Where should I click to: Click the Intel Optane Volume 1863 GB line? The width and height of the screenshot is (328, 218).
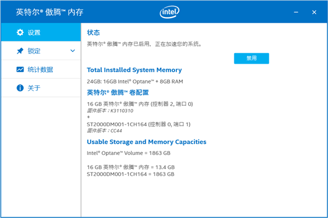pyautogui.click(x=129, y=153)
